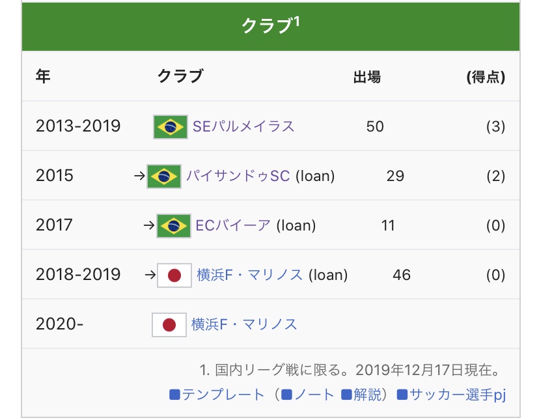Open 横浜F・マリノス link in 2020- row

(244, 324)
